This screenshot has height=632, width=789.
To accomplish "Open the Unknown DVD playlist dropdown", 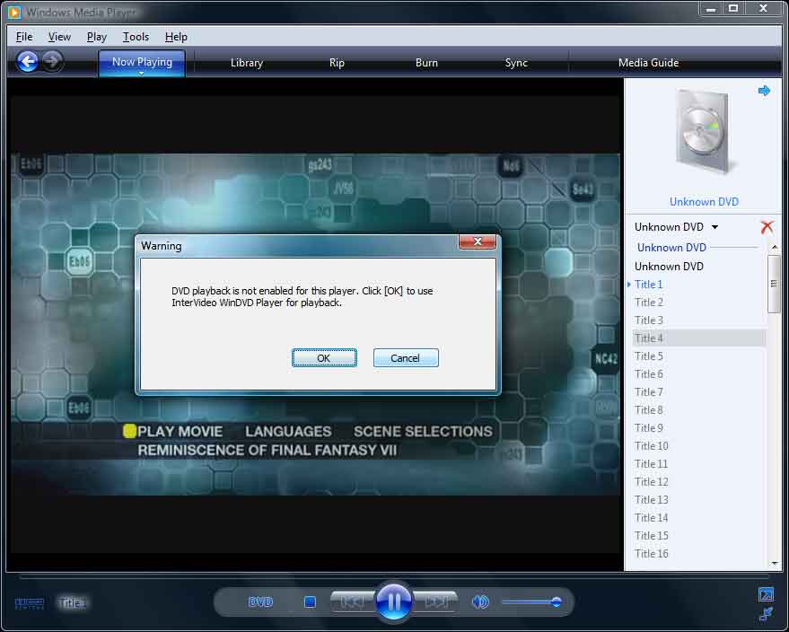I will click(676, 226).
